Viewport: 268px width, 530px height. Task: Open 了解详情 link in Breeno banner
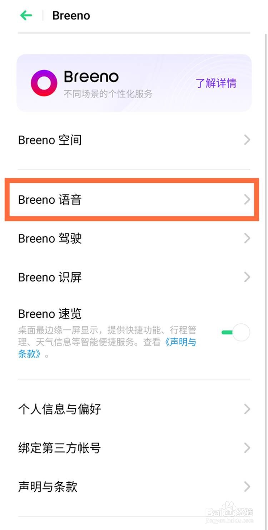[x=216, y=83]
